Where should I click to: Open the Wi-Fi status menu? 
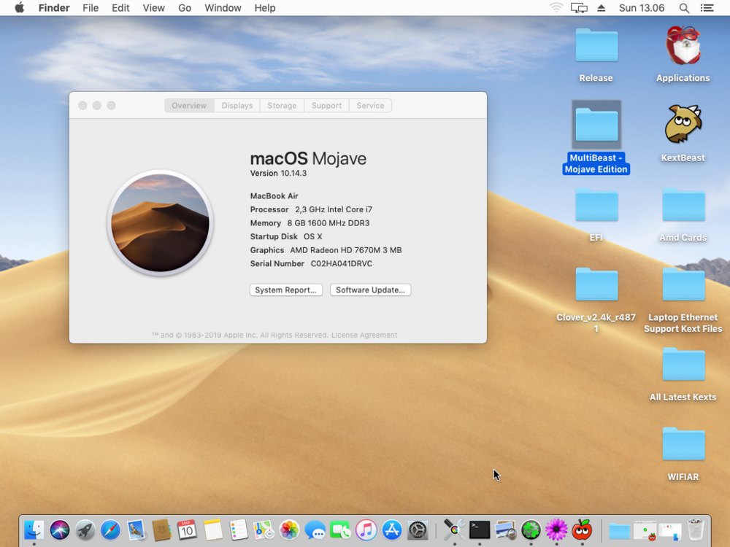tap(556, 8)
